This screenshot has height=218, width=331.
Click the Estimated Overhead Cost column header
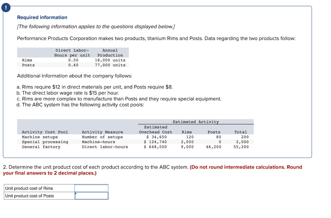(x=155, y=130)
